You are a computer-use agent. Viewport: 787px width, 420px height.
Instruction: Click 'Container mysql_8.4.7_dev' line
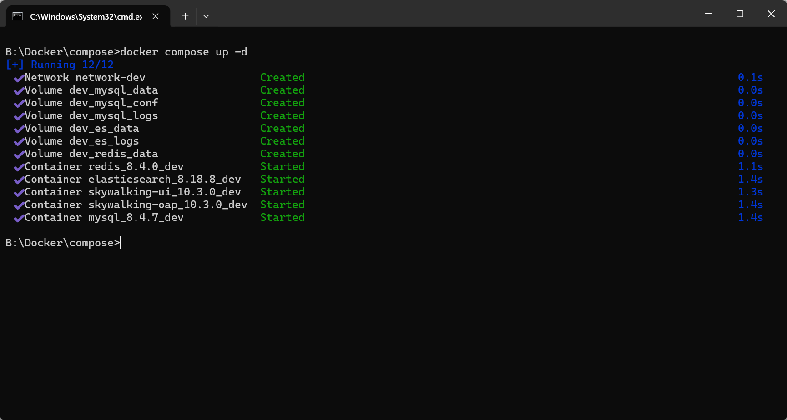pyautogui.click(x=104, y=217)
